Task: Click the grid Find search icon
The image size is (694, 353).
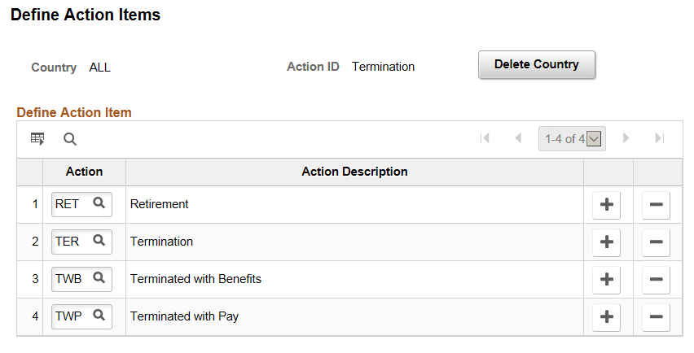Action: (x=70, y=139)
